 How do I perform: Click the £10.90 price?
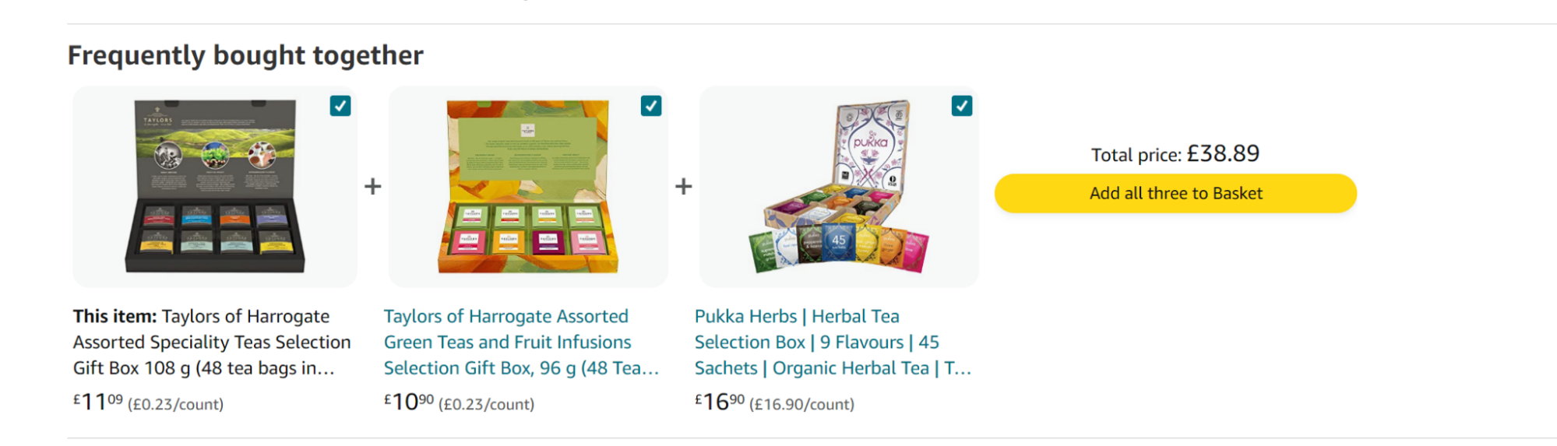(409, 402)
